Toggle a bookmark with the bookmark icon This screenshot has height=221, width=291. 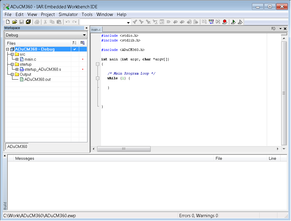coord(168,22)
